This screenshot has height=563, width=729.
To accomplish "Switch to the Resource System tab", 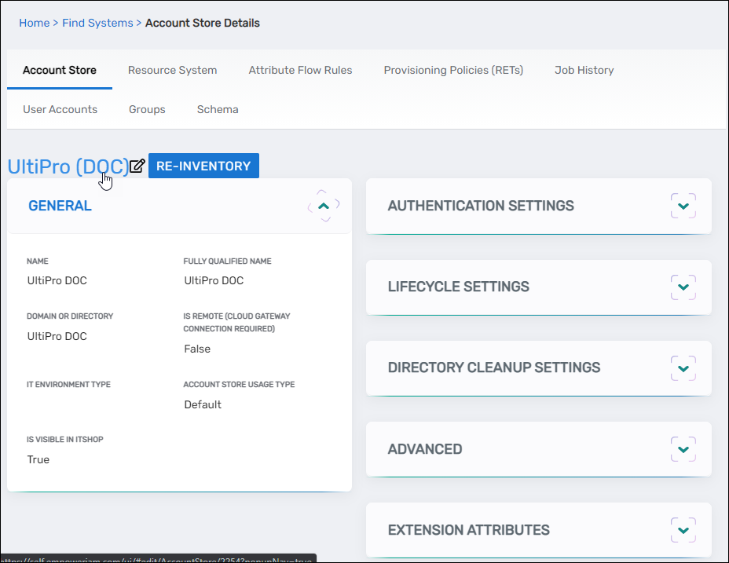I will click(172, 70).
